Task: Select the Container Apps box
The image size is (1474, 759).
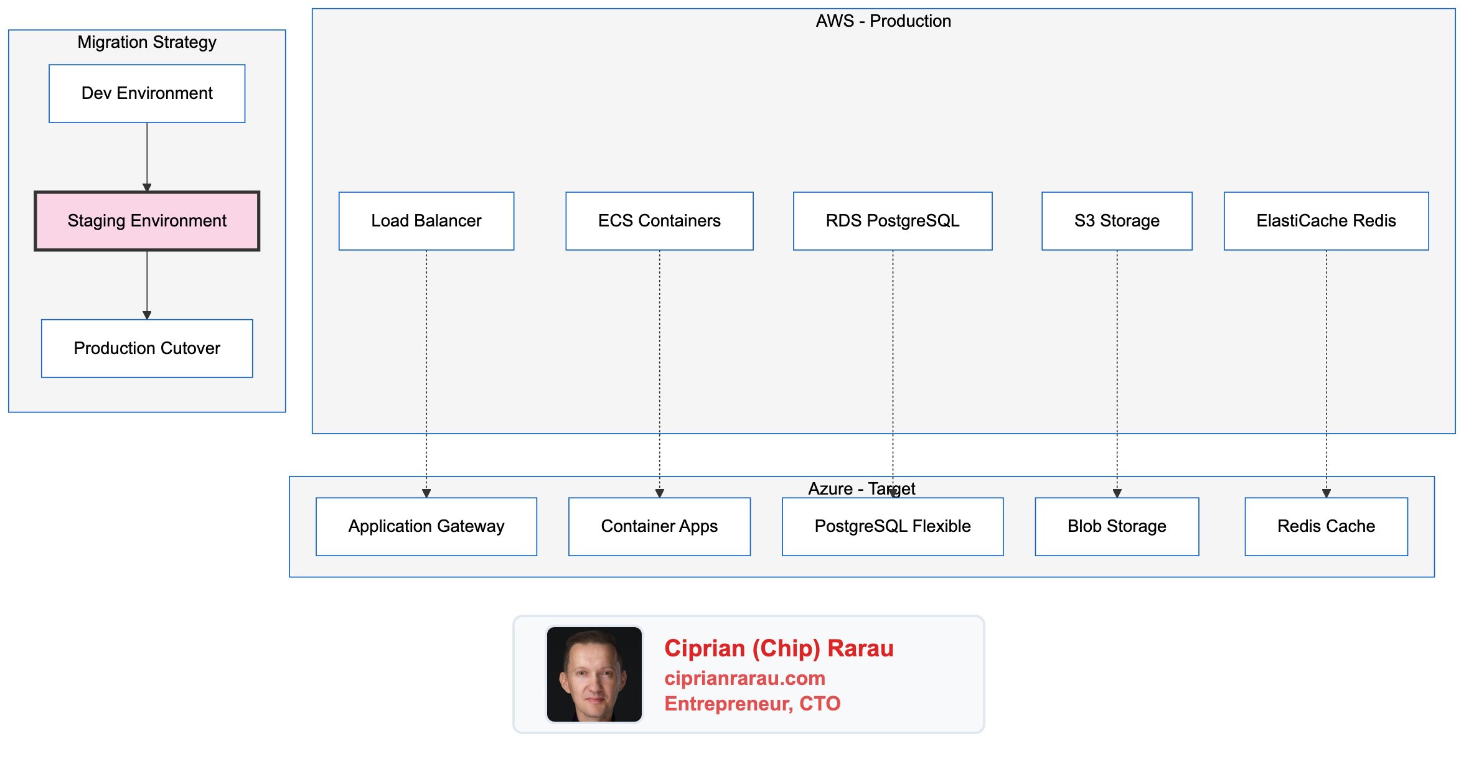Action: (x=659, y=526)
